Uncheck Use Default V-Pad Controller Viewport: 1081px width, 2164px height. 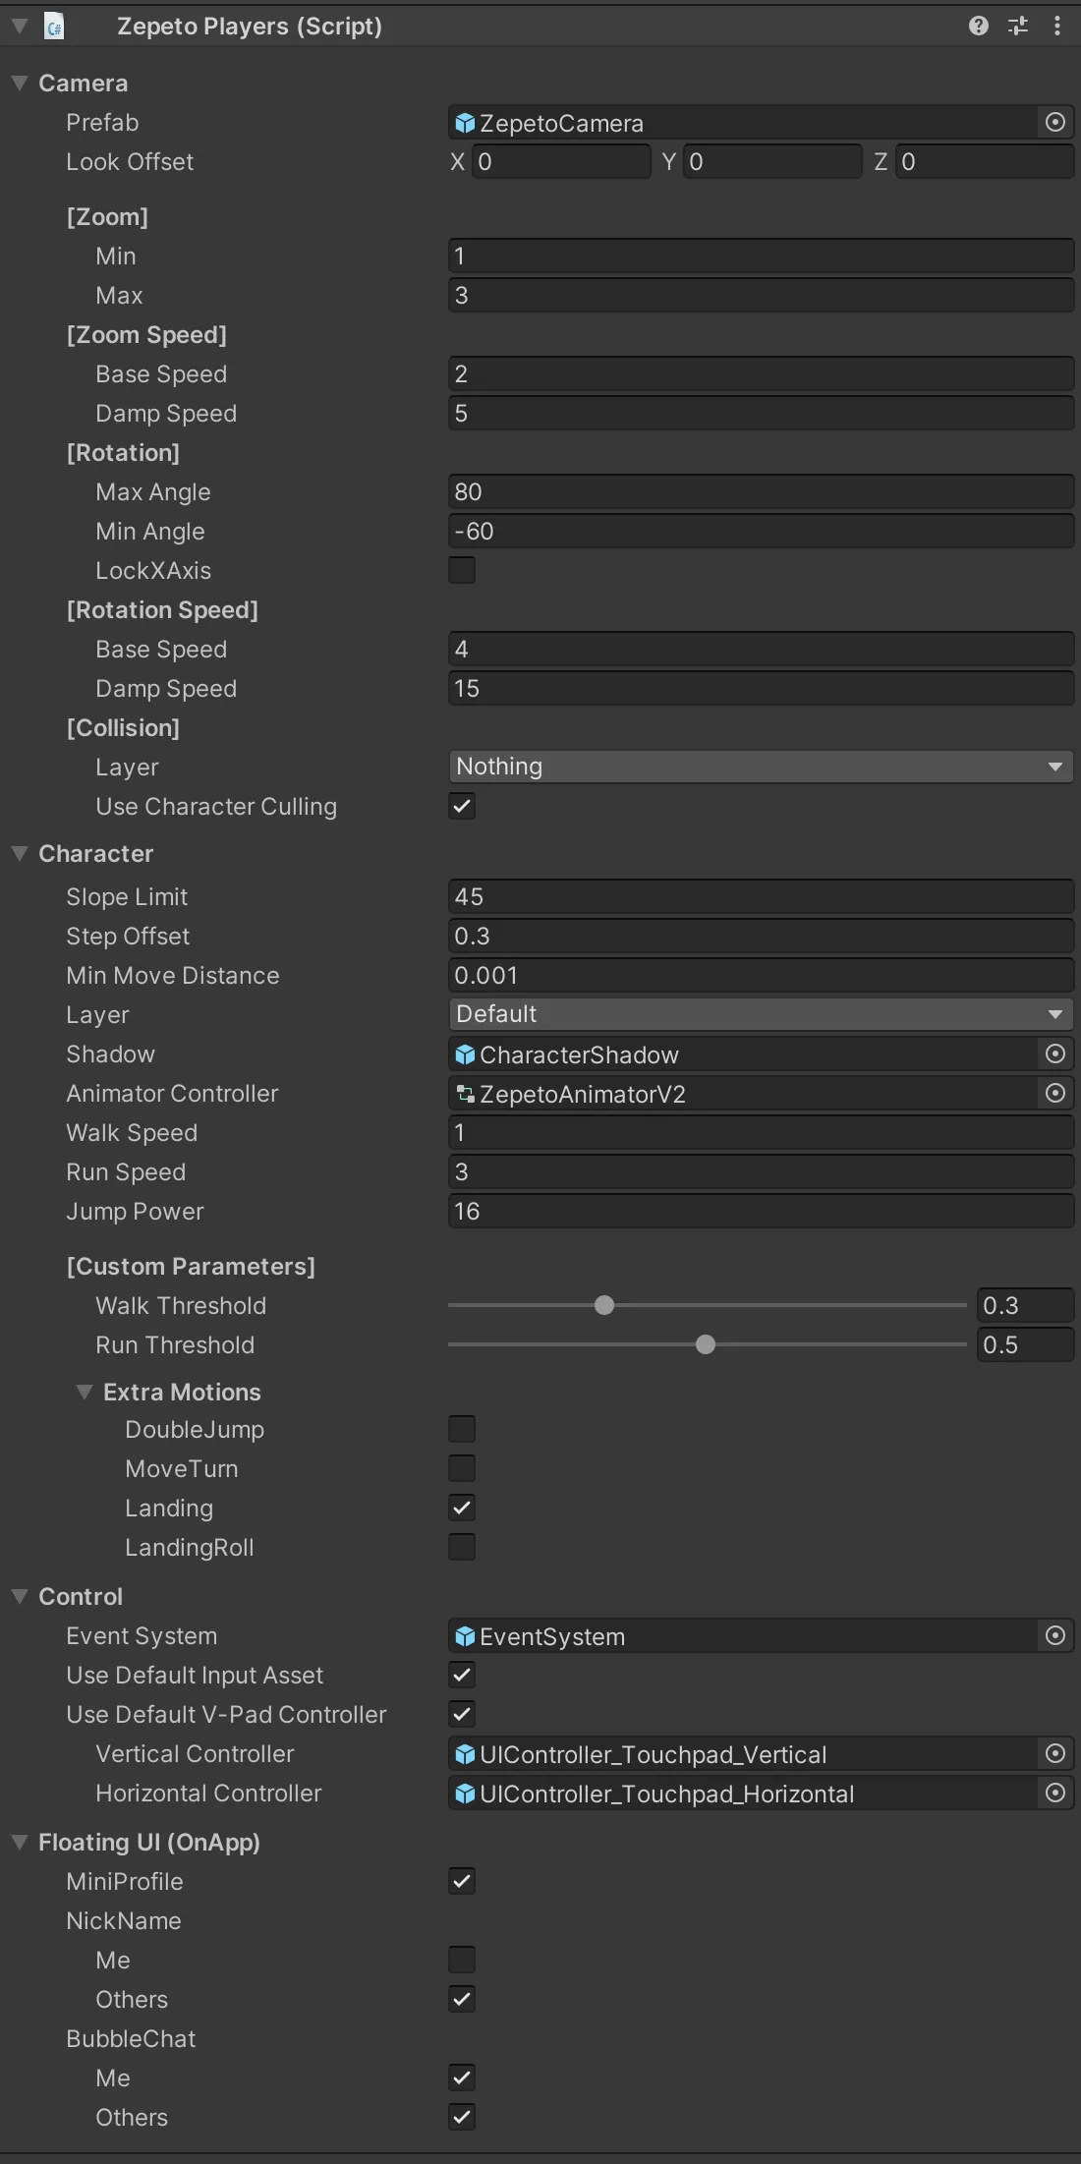point(462,1714)
